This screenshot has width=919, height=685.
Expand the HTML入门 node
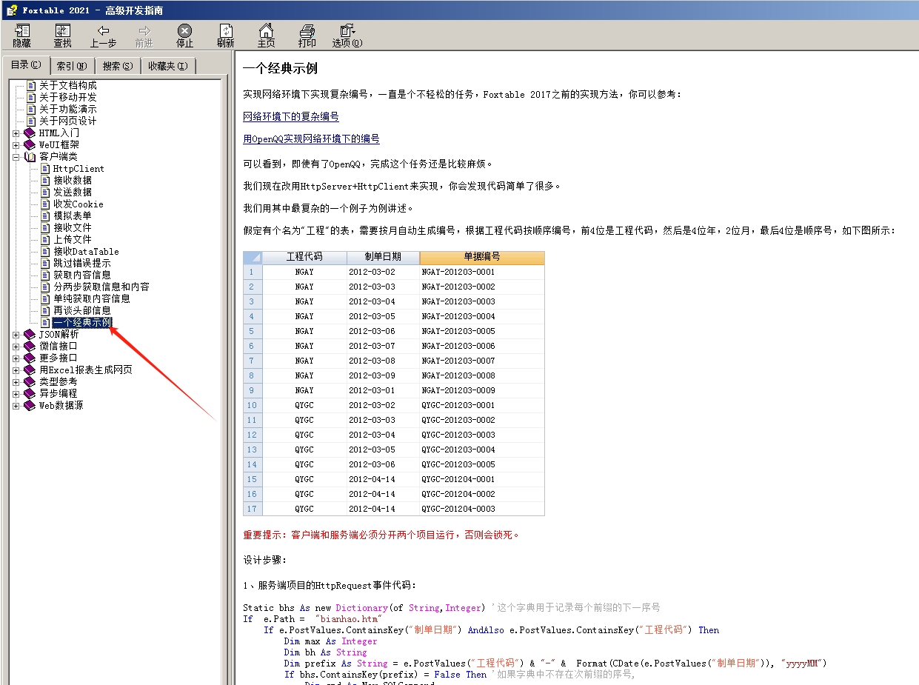tap(16, 133)
